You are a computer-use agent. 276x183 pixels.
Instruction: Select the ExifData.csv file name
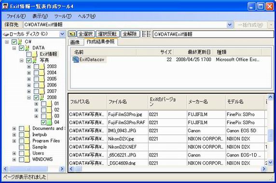92,59
